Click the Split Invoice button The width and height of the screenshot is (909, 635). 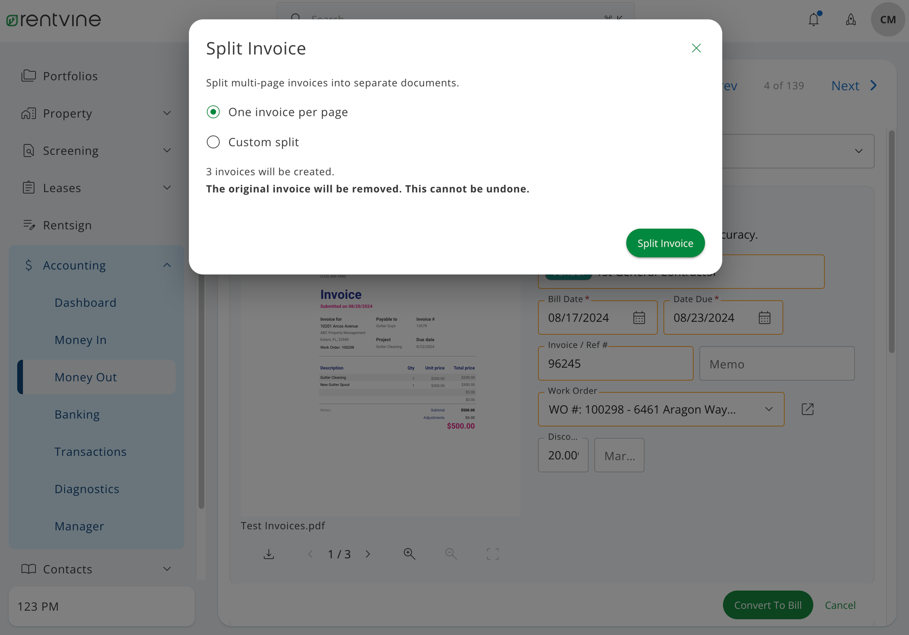click(x=665, y=243)
